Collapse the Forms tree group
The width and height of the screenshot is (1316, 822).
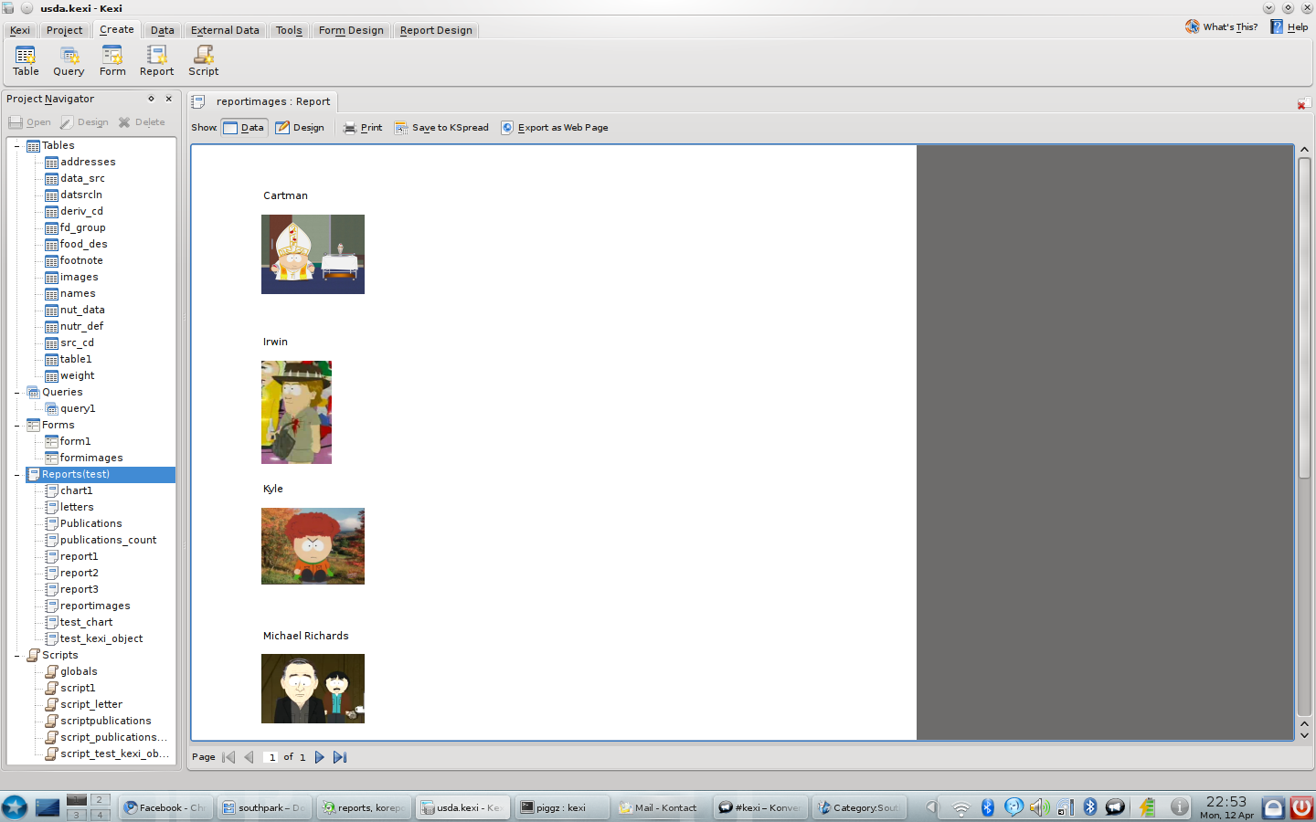tap(16, 426)
